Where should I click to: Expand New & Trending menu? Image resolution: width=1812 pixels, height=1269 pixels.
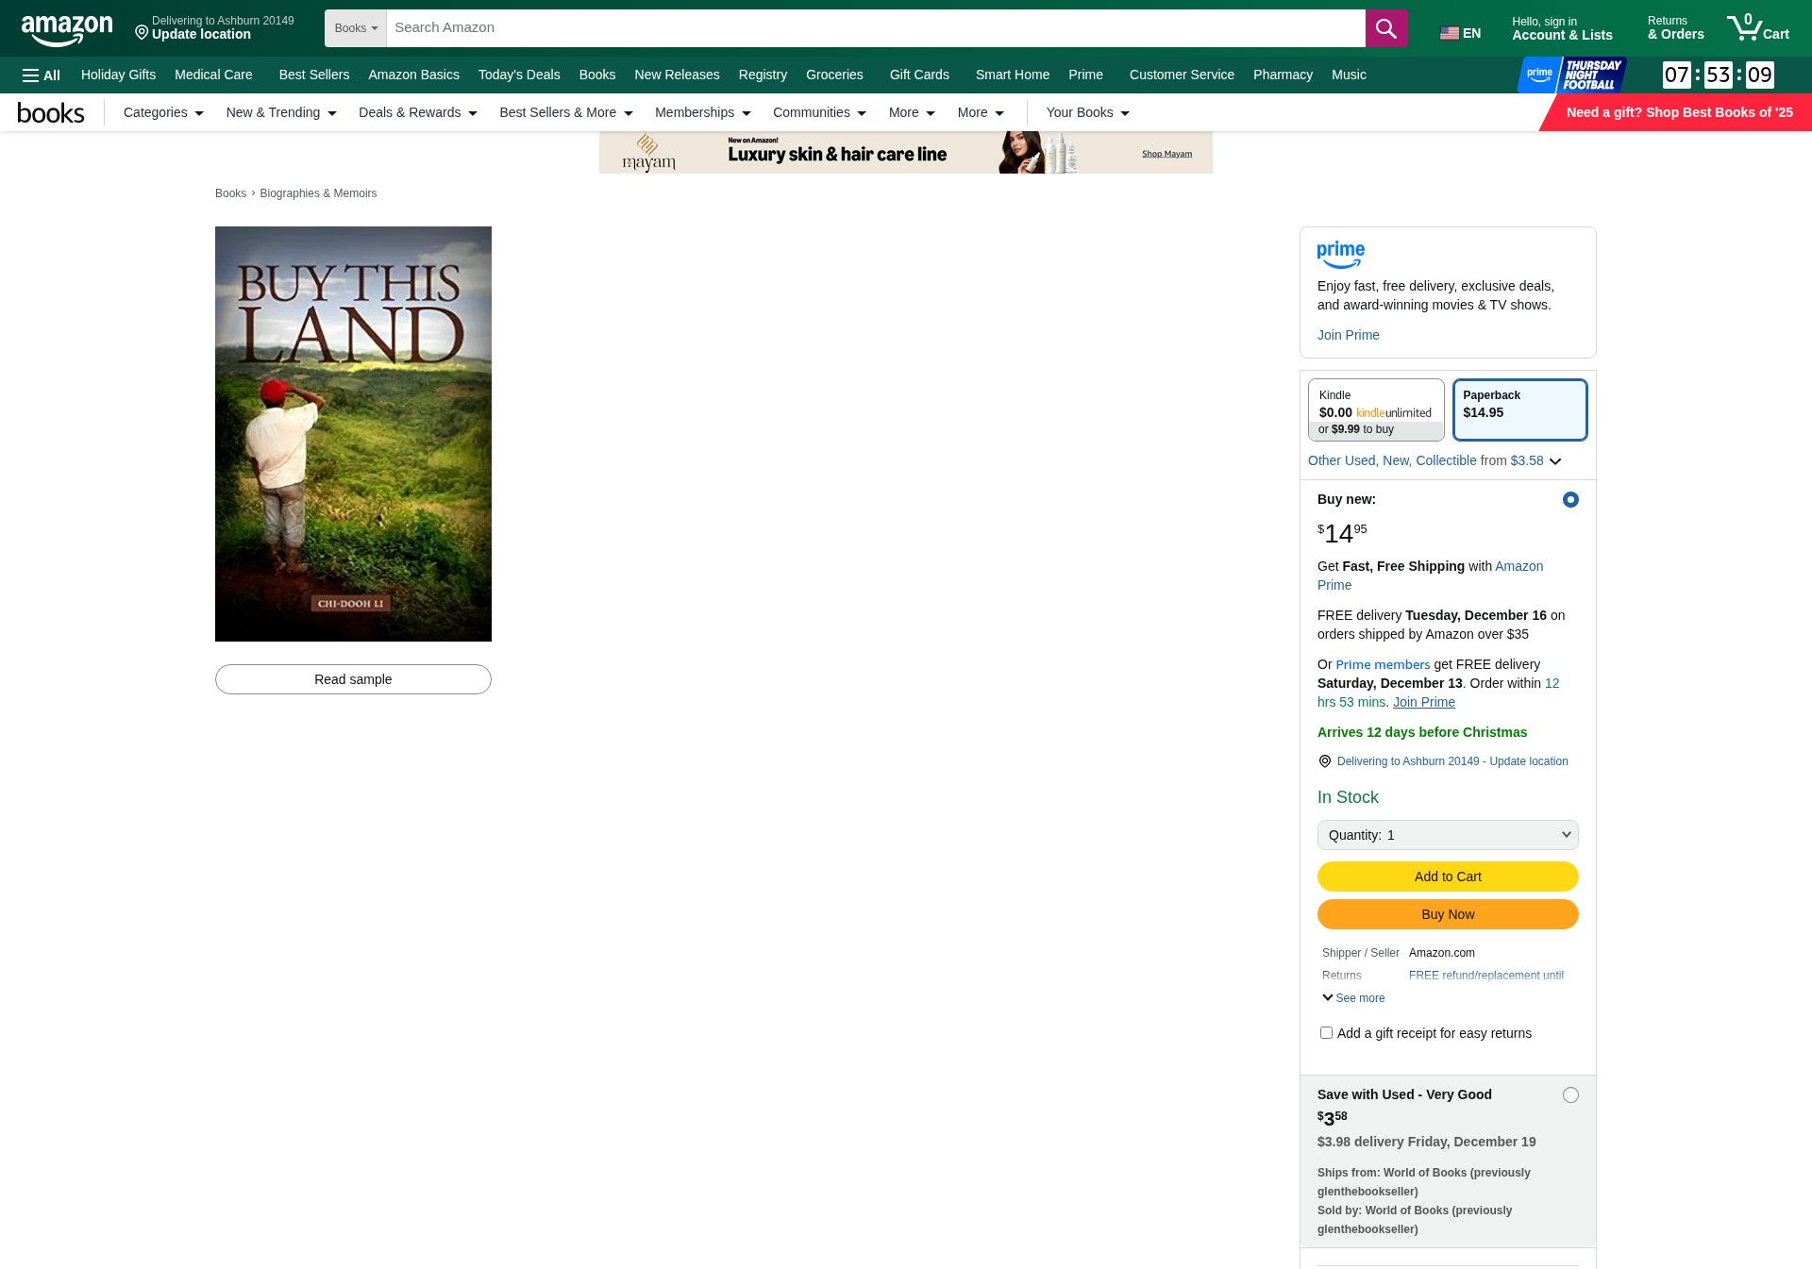coord(281,113)
